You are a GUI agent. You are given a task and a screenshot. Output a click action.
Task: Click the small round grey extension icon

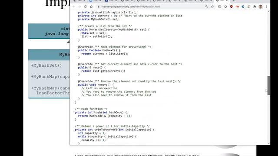tap(225, 6)
